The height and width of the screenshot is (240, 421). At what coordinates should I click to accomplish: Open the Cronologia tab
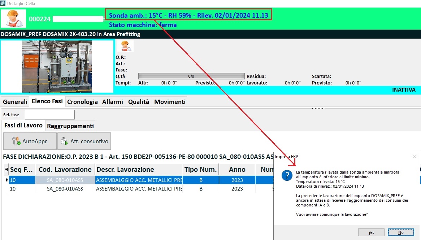(x=82, y=102)
